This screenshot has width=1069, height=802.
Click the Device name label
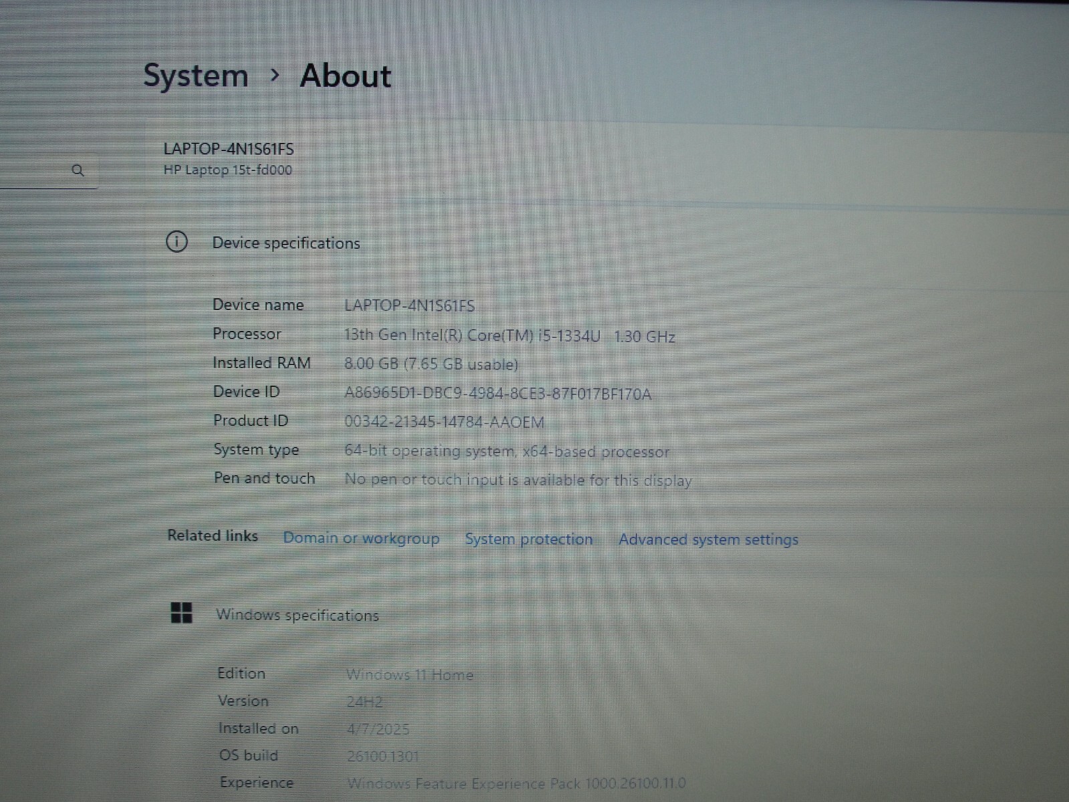pyautogui.click(x=258, y=305)
